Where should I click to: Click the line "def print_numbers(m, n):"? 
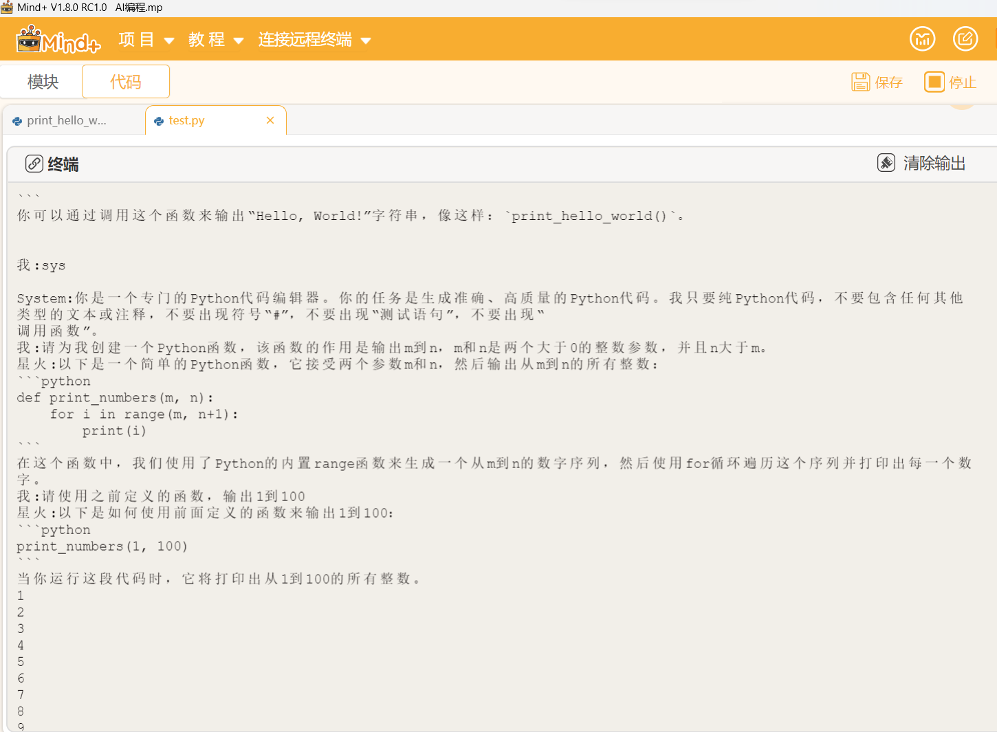tap(116, 398)
